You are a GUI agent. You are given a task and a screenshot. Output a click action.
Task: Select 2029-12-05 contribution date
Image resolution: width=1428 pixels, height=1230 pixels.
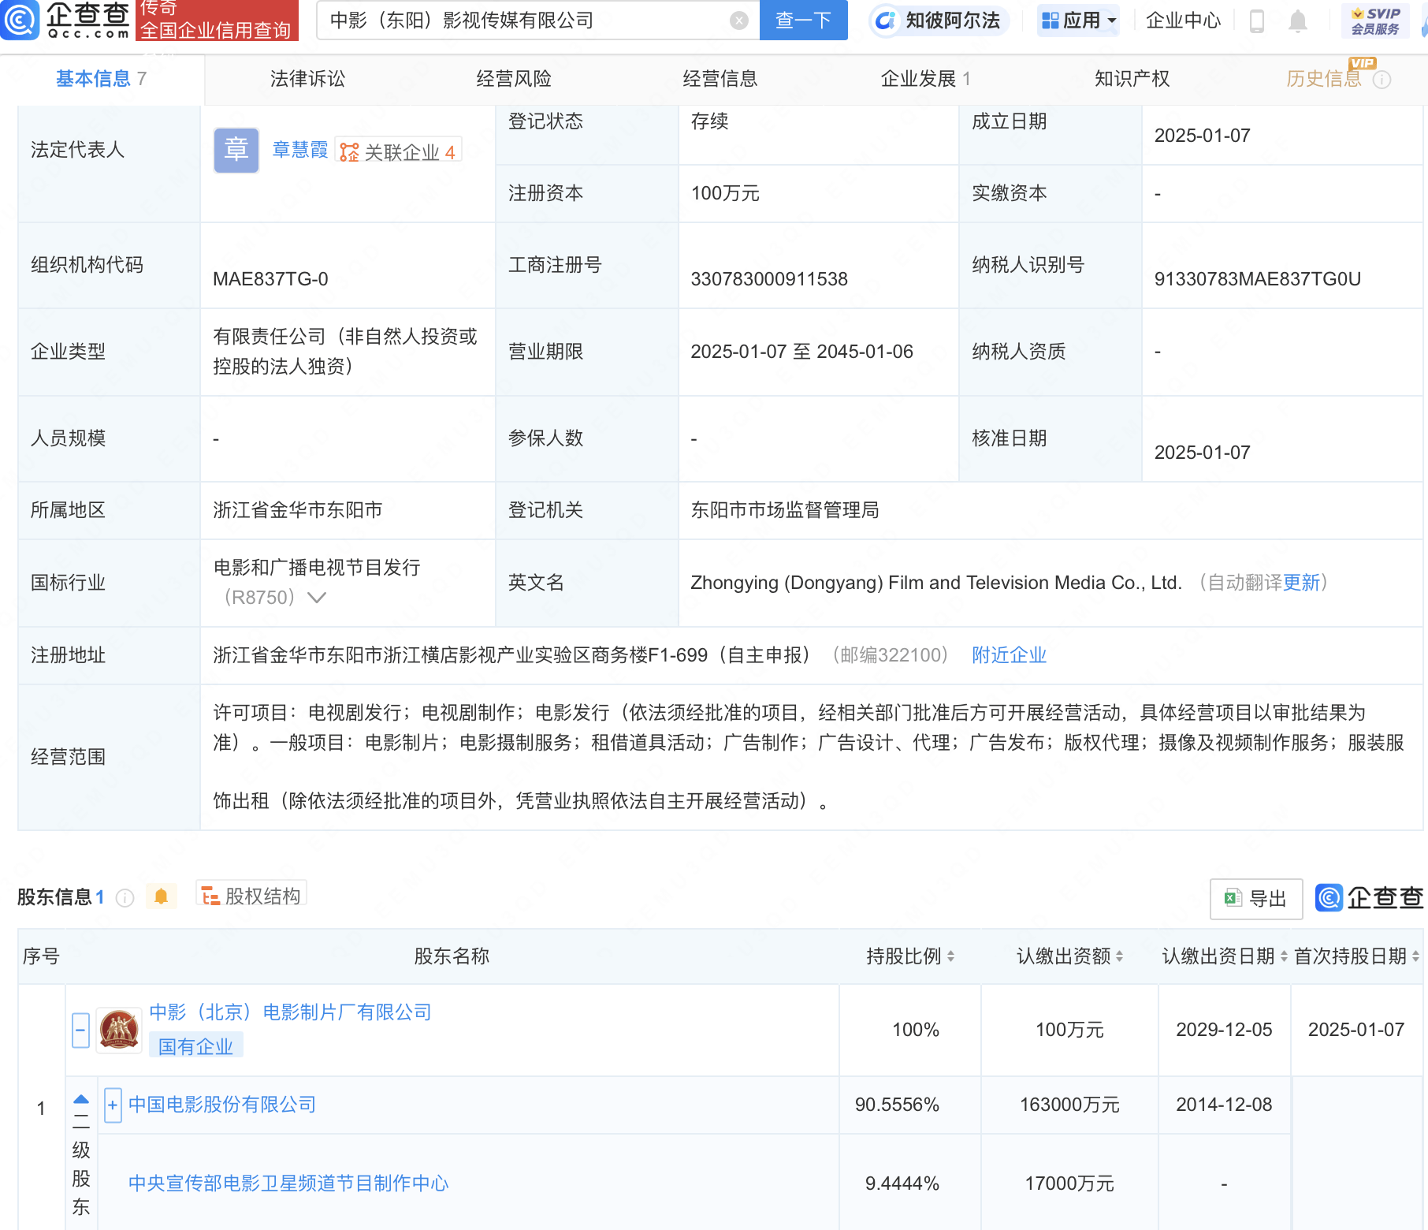(x=1224, y=1030)
